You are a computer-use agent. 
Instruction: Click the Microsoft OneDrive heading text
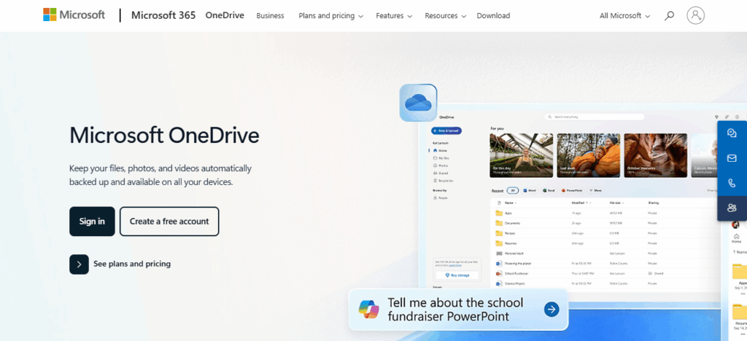[x=164, y=135]
